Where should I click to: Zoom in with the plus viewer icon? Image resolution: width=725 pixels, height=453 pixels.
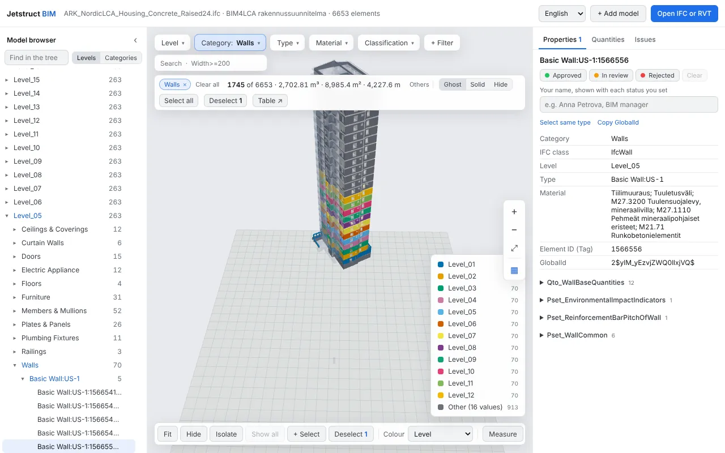[x=514, y=212]
